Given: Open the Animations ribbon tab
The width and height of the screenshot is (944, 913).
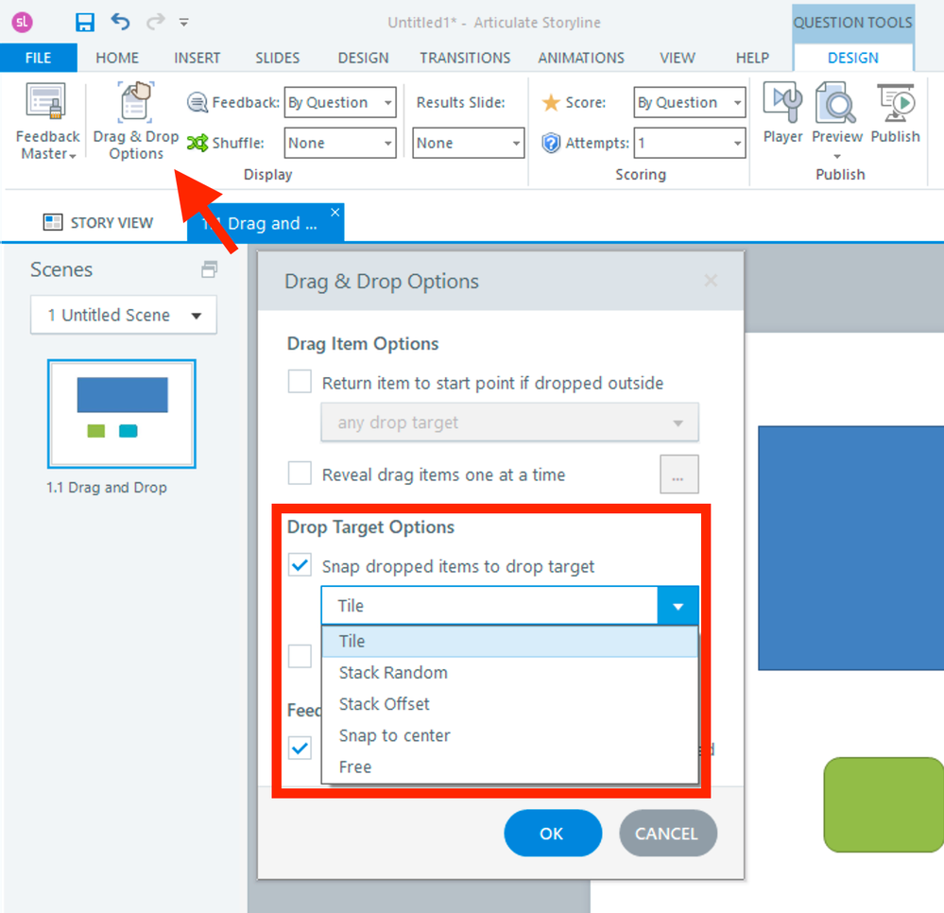Looking at the screenshot, I should (581, 58).
